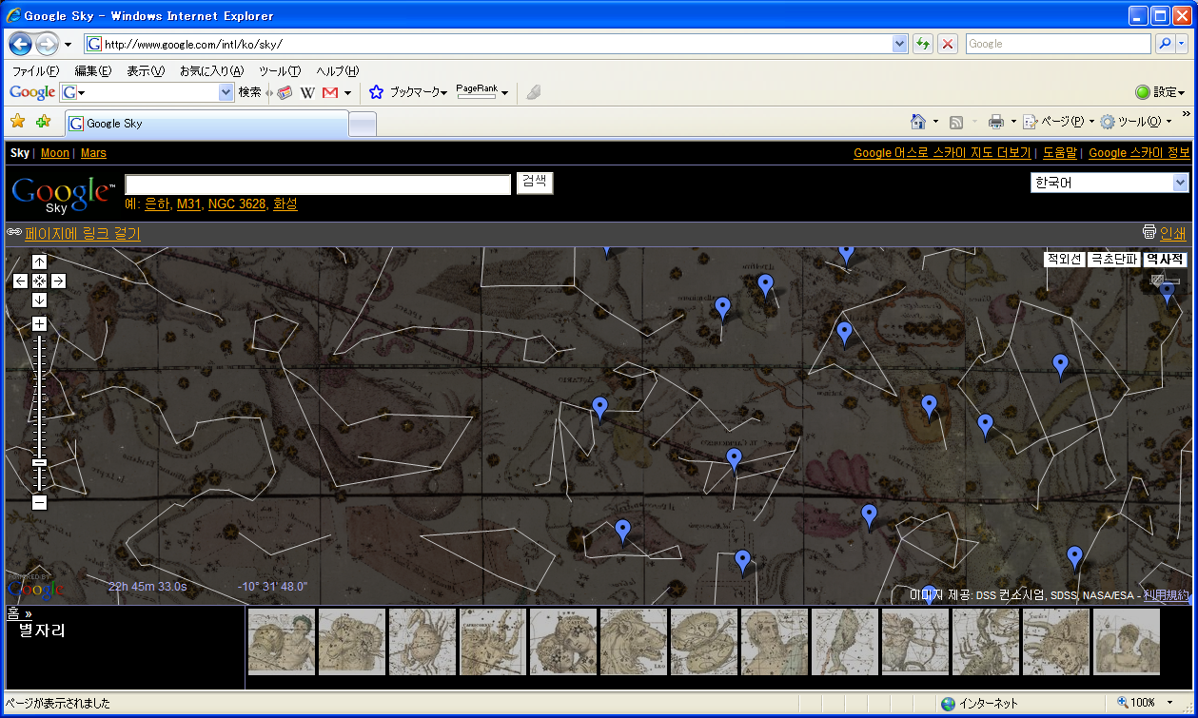
Task: Click the blue star bookmark icon
Action: coord(376,92)
